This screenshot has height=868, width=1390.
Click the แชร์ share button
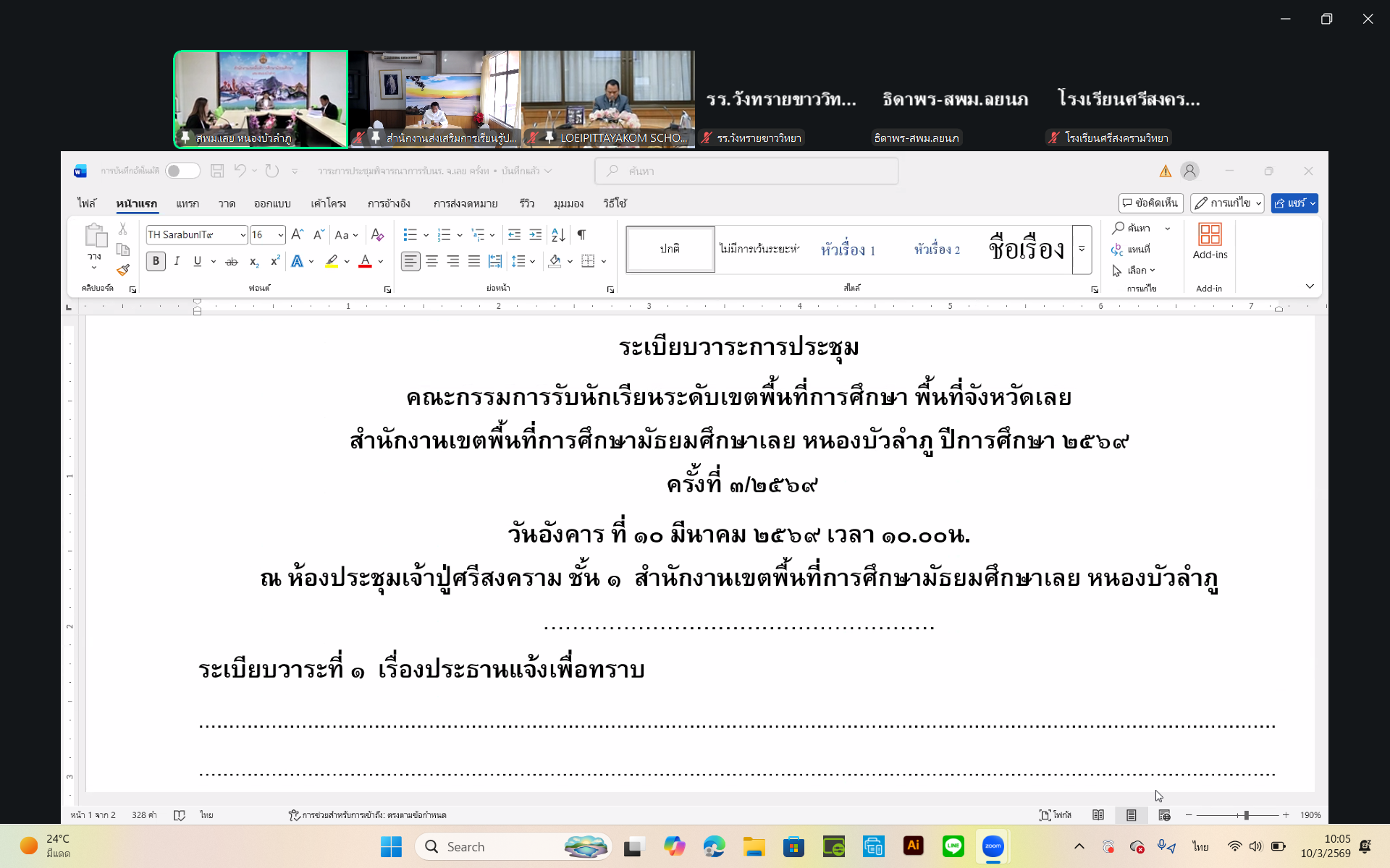[1289, 203]
